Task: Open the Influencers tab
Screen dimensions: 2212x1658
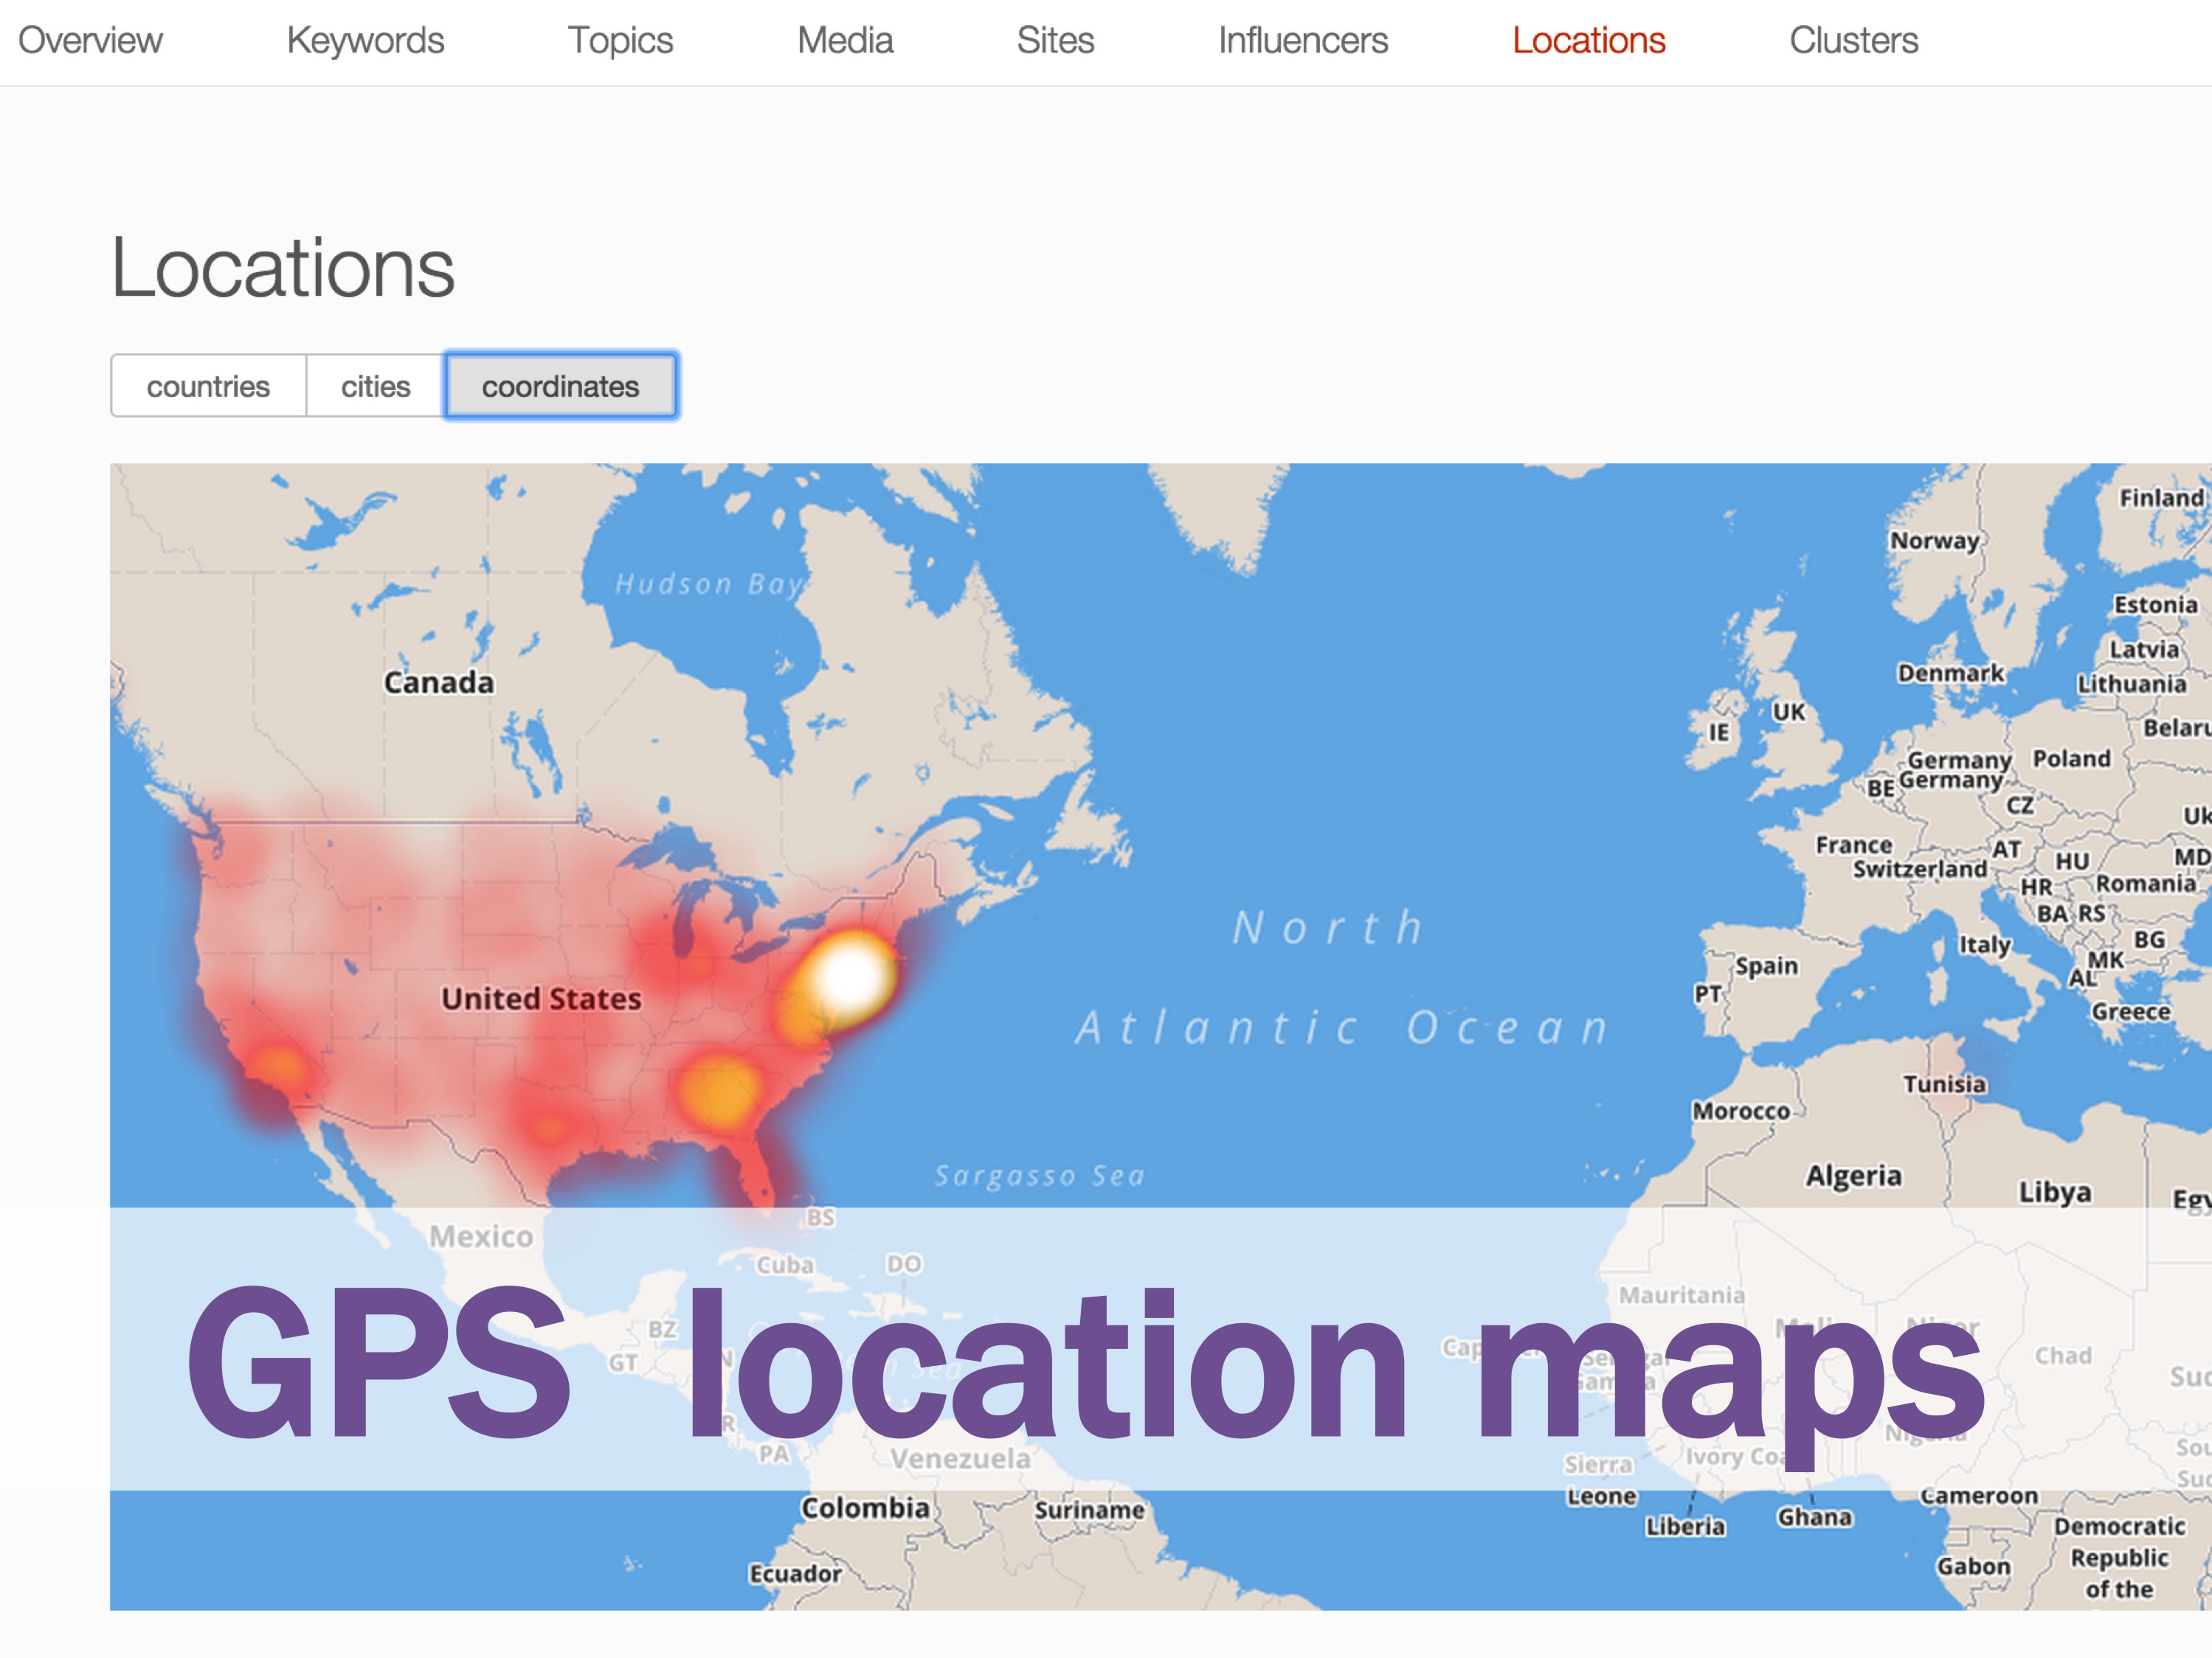Action: [1302, 41]
